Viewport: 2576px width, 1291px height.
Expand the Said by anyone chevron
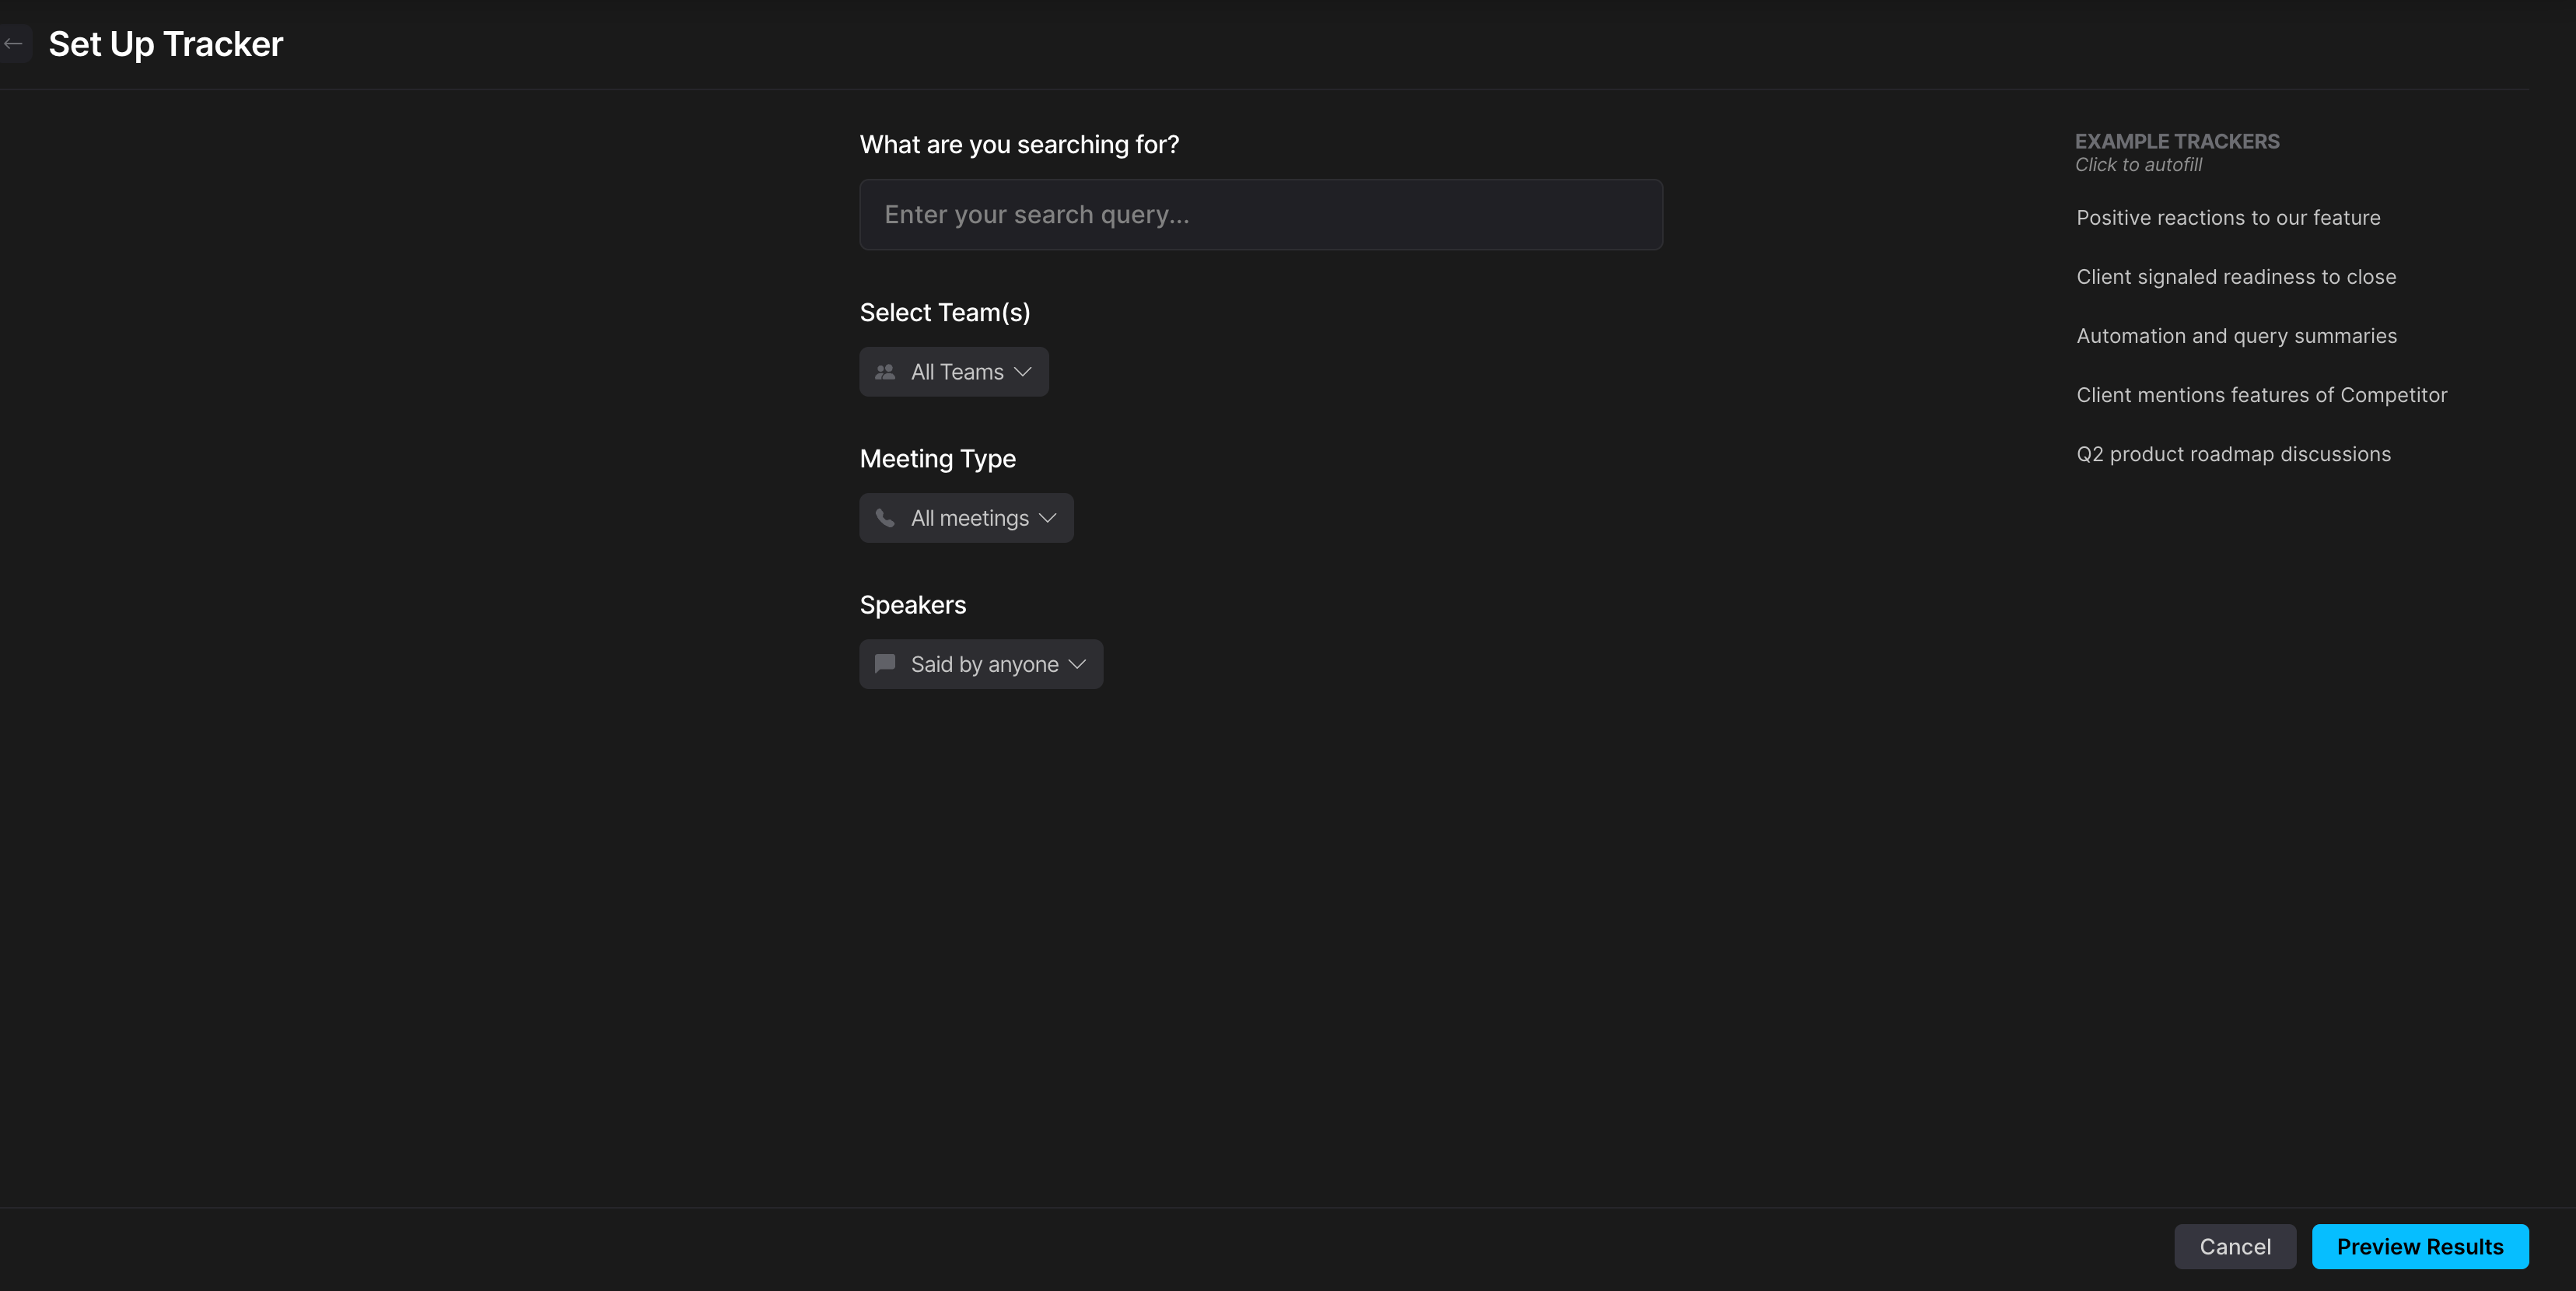point(1077,664)
